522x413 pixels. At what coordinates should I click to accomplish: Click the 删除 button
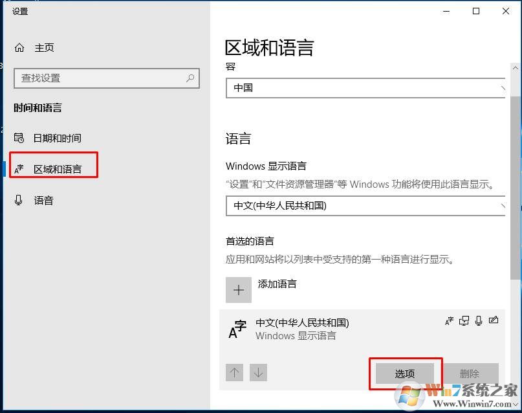point(470,374)
